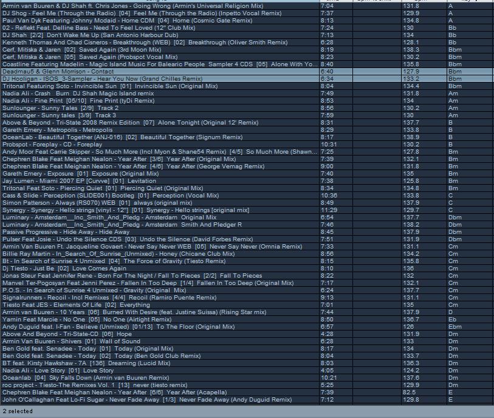The width and height of the screenshot is (494, 418).
Task: Select DJ Shah - Don't Wake Me Up row
Action: (247, 35)
